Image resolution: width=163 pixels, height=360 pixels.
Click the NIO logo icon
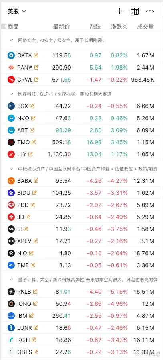[11, 253]
